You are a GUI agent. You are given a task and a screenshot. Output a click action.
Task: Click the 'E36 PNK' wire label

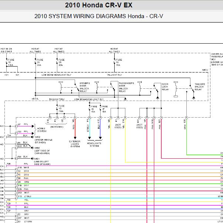point(23,189)
